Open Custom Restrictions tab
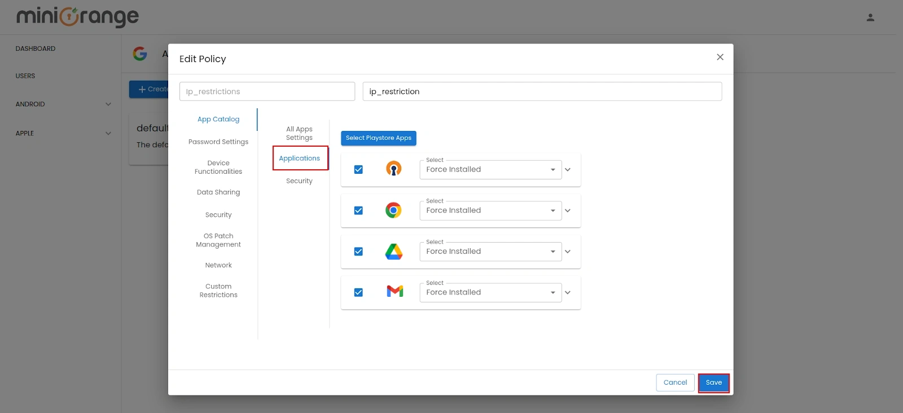Image resolution: width=903 pixels, height=413 pixels. pyautogui.click(x=218, y=291)
